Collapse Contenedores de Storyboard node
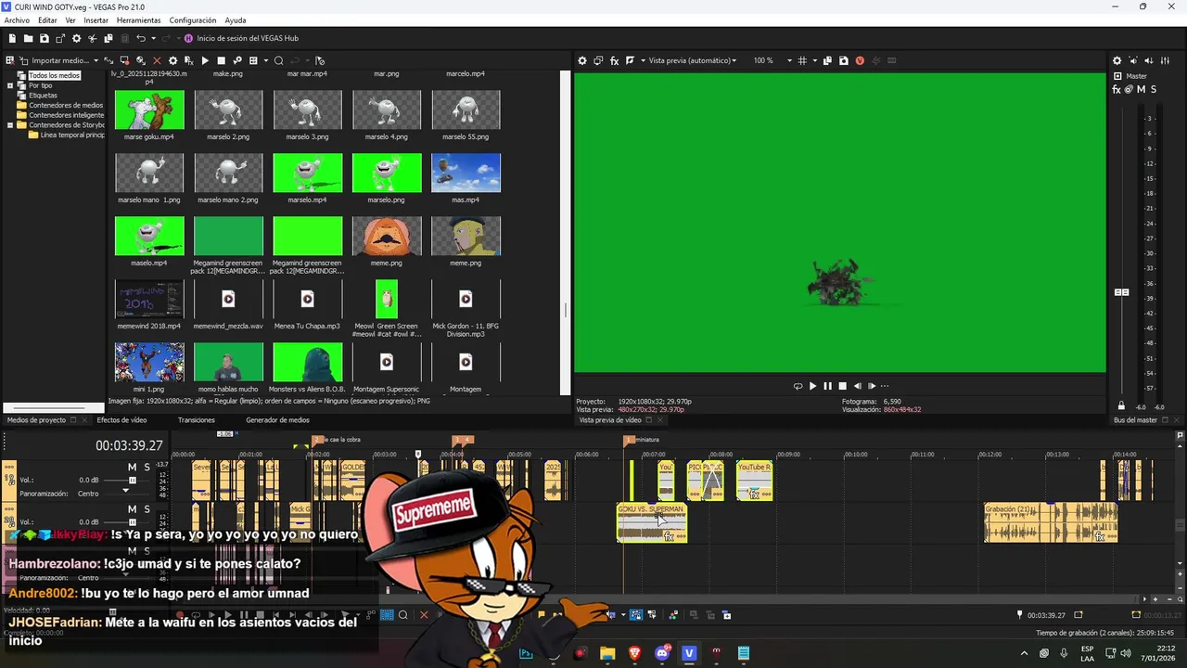Image resolution: width=1187 pixels, height=668 pixels. click(x=10, y=125)
